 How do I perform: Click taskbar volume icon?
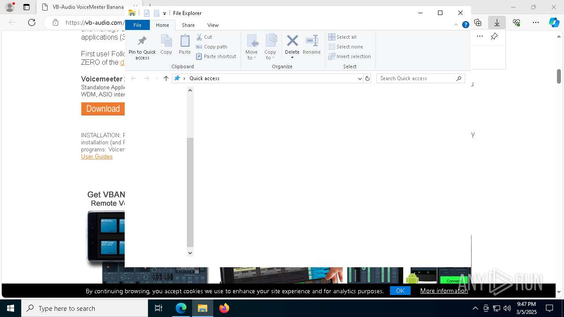click(507, 308)
